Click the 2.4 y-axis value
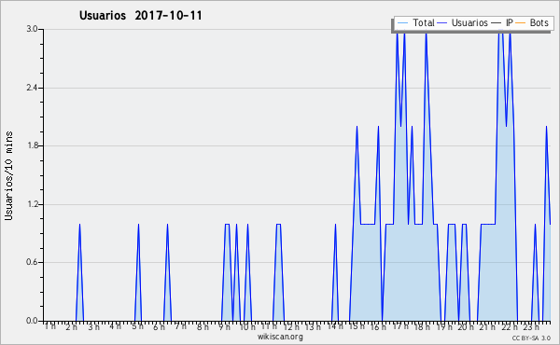 tap(32, 88)
